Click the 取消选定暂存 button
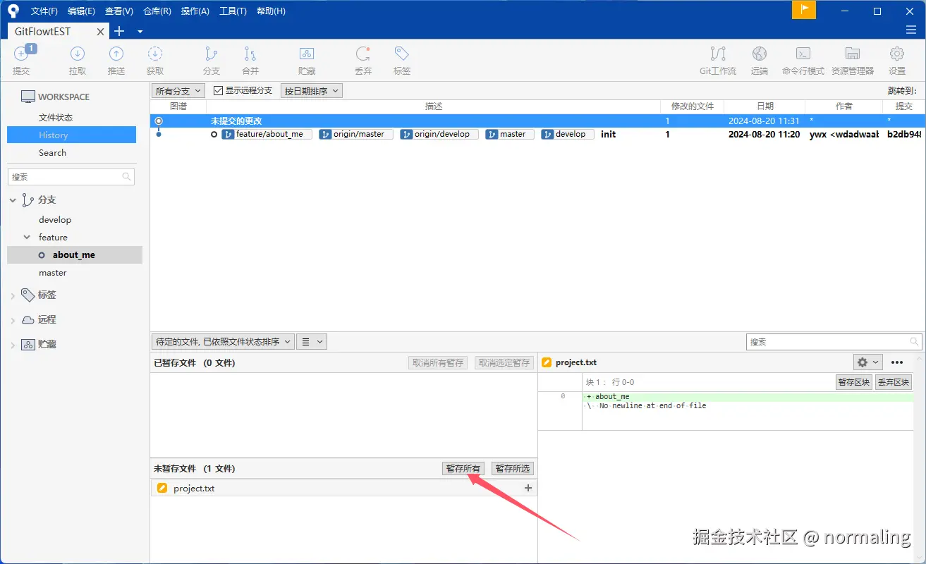 (504, 363)
